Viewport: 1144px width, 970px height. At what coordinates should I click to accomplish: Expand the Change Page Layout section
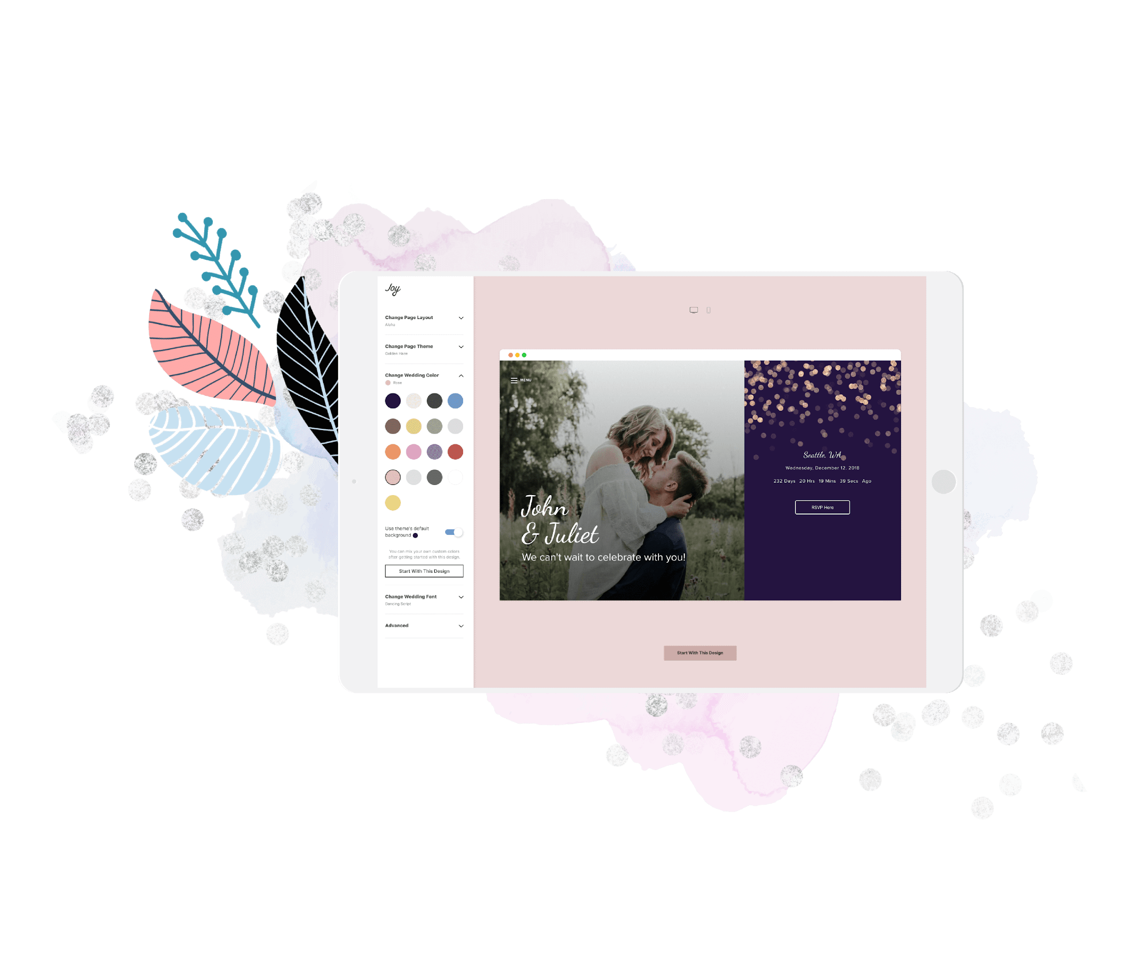point(462,318)
